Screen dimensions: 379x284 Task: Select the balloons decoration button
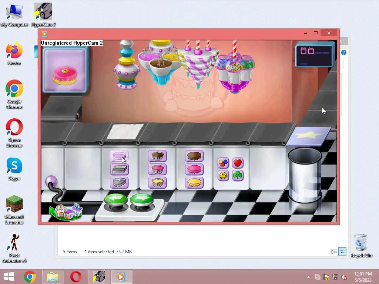223,163
